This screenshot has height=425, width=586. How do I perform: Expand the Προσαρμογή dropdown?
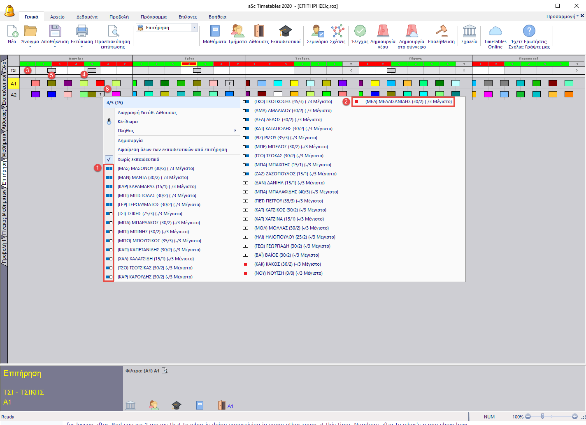point(562,16)
